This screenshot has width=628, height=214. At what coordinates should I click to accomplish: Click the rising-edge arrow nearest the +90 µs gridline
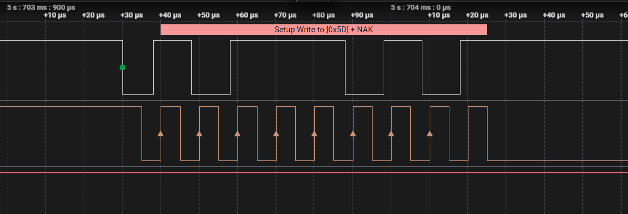pyautogui.click(x=353, y=134)
